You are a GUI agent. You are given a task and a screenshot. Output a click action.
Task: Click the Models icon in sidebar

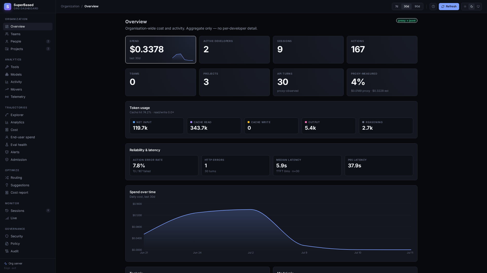[x=7, y=75]
